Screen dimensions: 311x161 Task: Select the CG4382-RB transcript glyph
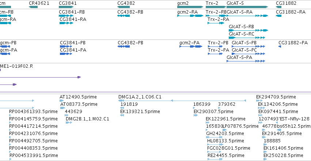point(124,16)
